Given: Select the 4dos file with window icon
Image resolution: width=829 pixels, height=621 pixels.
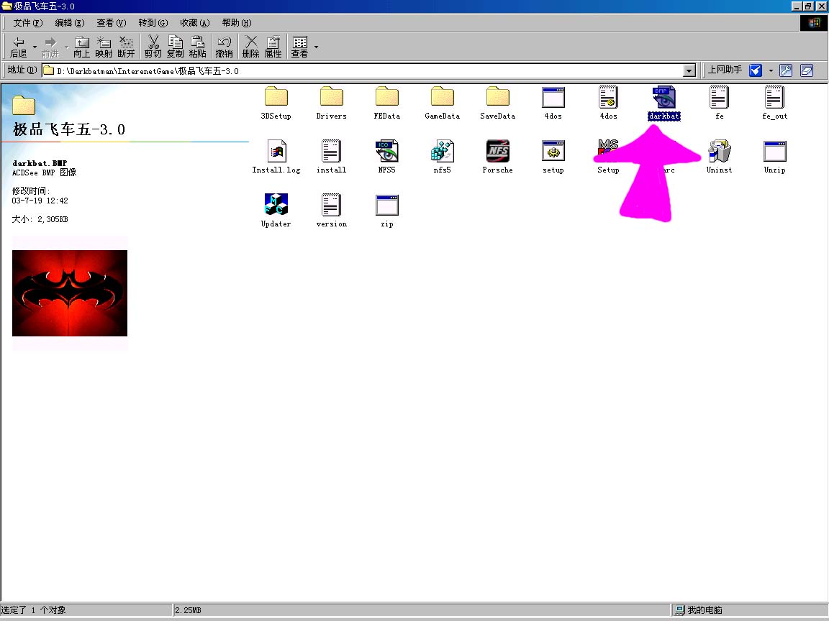Looking at the screenshot, I should [x=553, y=103].
